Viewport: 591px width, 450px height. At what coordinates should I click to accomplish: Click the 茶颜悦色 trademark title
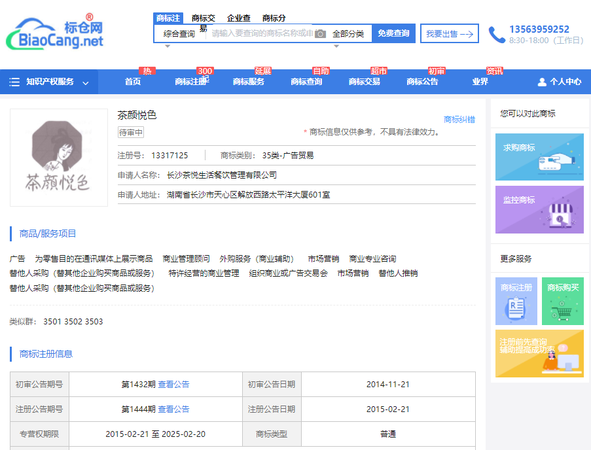point(137,115)
